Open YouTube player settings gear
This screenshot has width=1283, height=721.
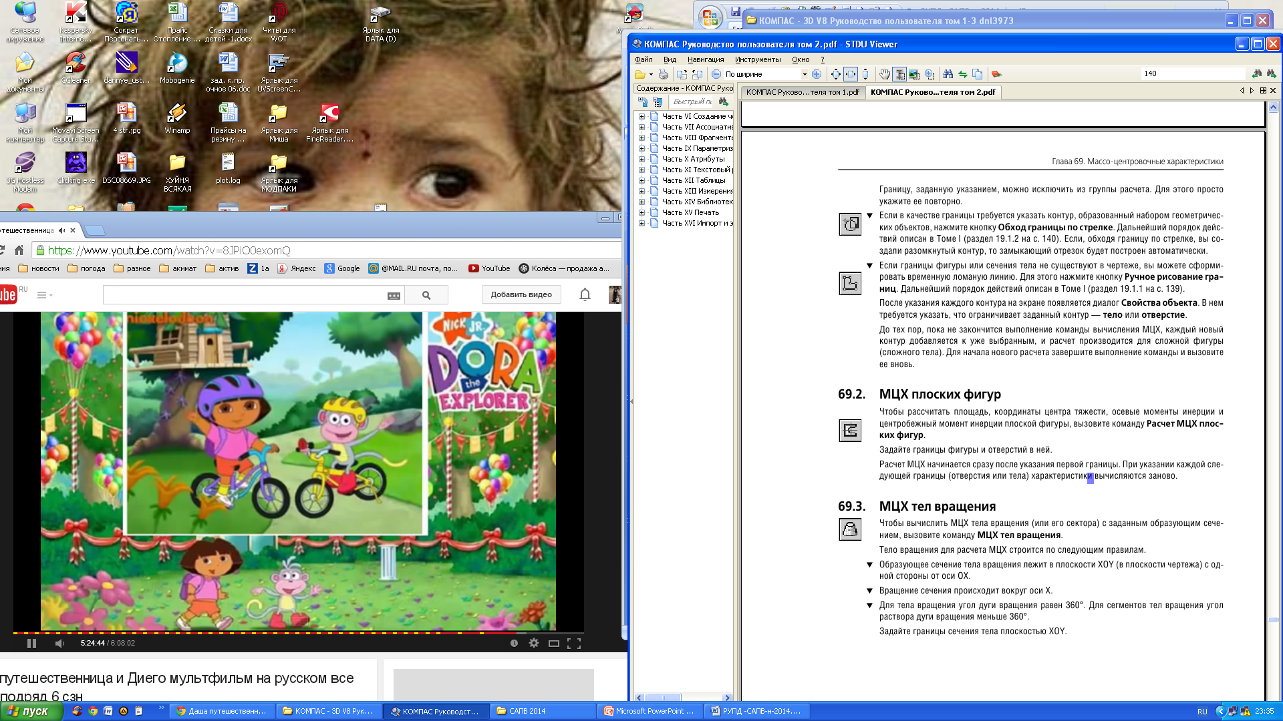click(x=533, y=643)
